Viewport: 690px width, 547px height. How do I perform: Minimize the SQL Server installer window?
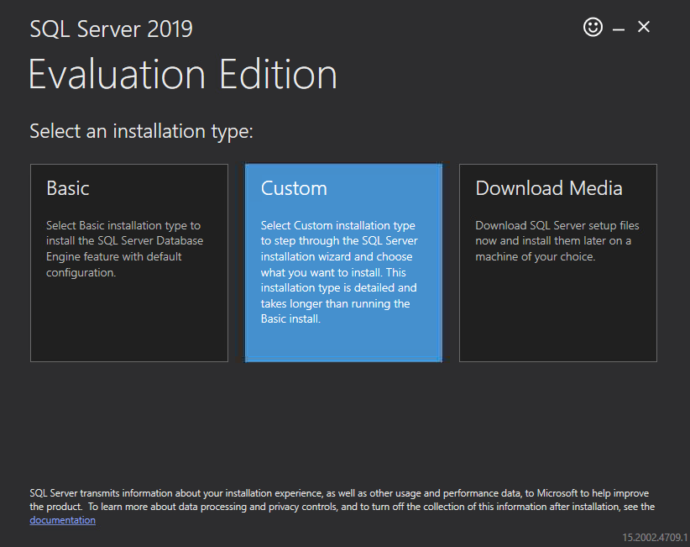619,29
